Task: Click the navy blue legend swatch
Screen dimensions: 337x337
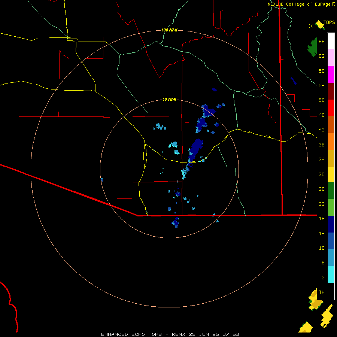Action: (x=331, y=224)
